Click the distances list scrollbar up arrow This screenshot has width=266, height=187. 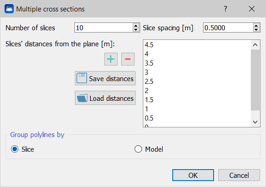tap(255, 45)
